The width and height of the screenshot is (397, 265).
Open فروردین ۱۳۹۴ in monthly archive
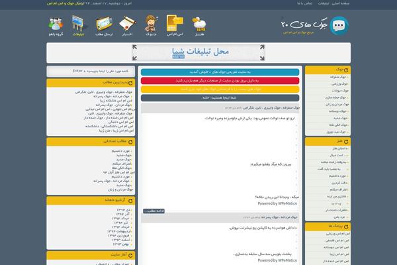[118, 236]
